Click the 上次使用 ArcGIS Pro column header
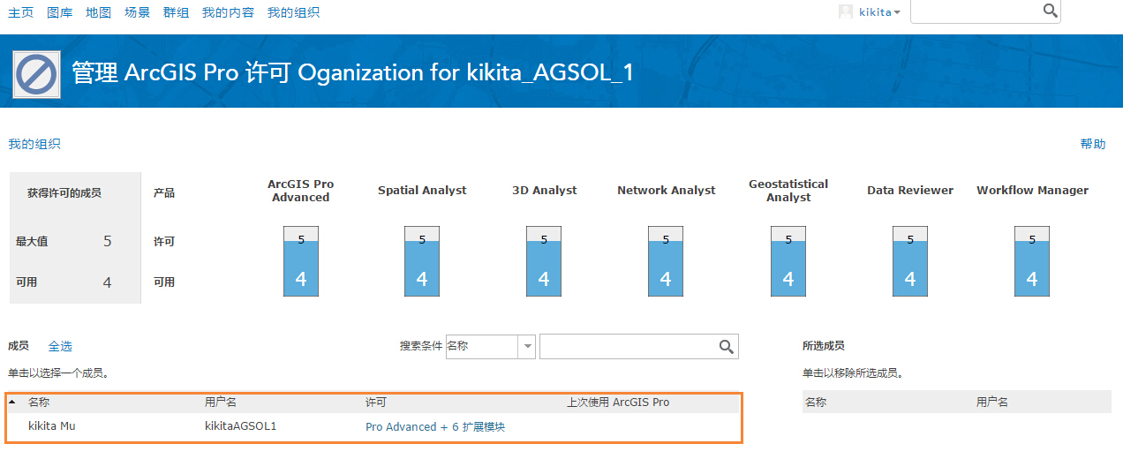Viewport: 1123px width, 459px height. (x=618, y=403)
